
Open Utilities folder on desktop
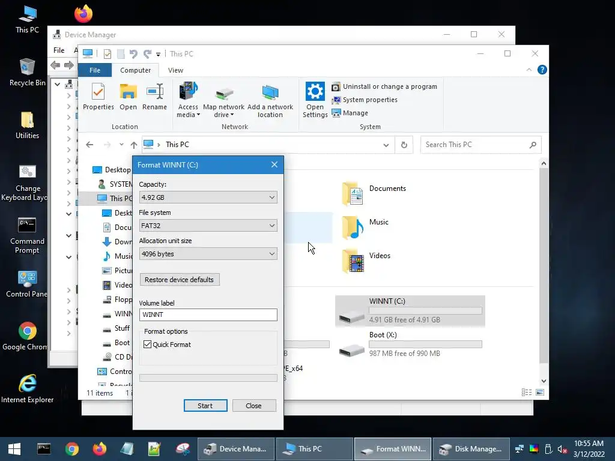coord(27,125)
